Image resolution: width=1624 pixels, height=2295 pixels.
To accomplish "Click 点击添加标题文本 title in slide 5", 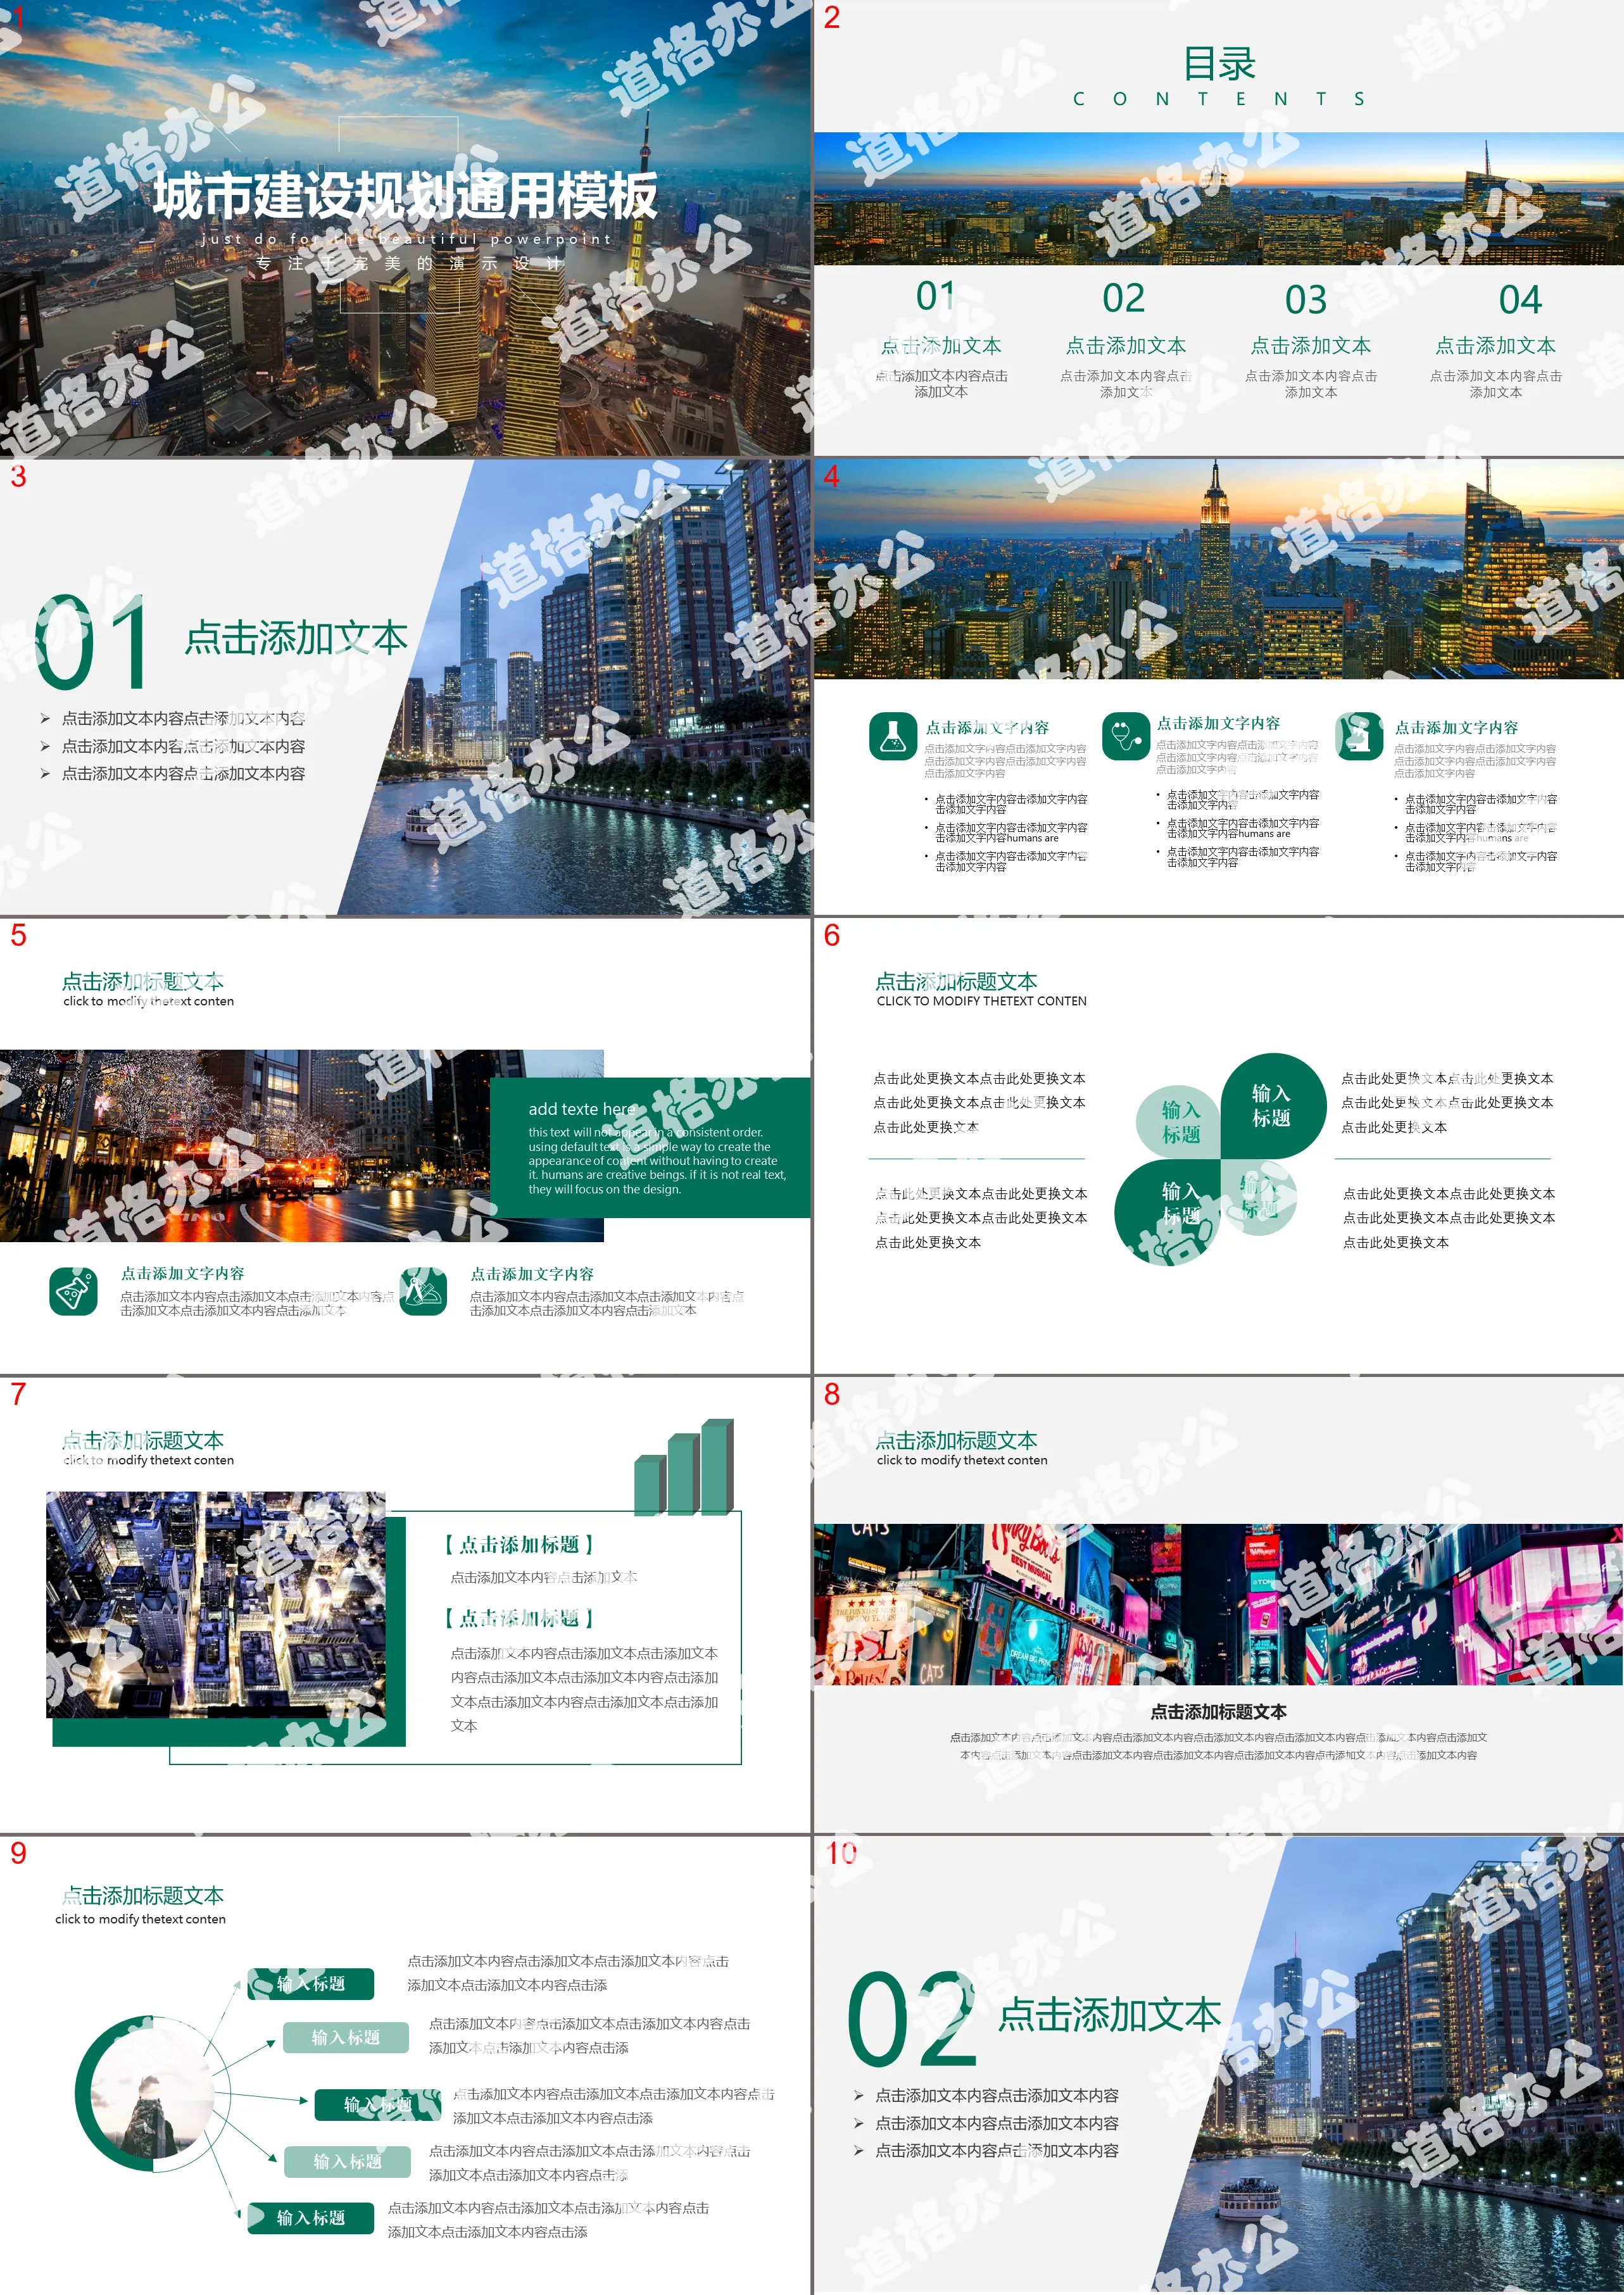I will click(143, 981).
